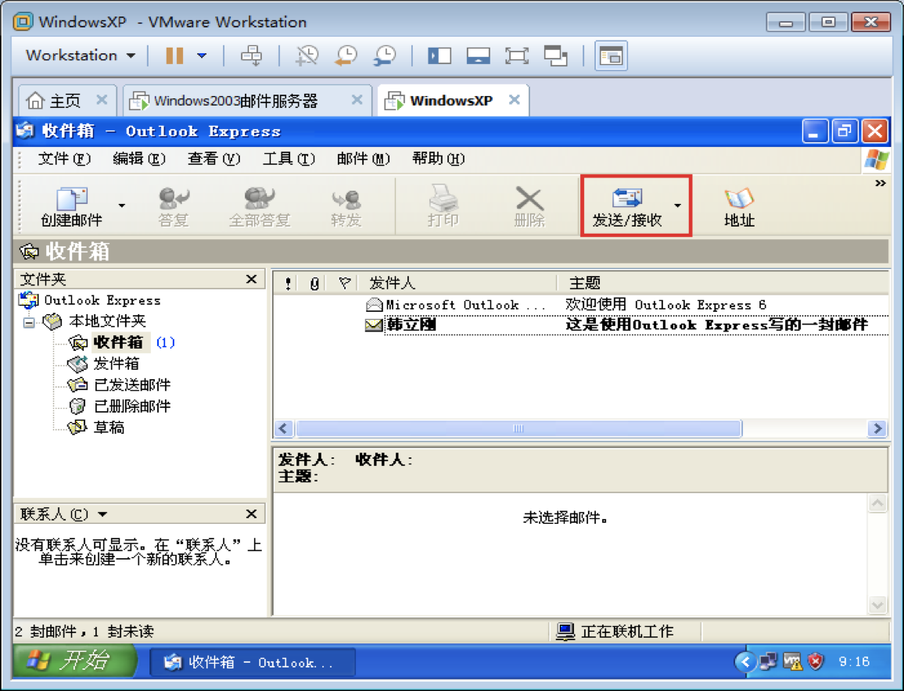
Task: Expand the toolbar overflow chevron
Action: pos(881,183)
